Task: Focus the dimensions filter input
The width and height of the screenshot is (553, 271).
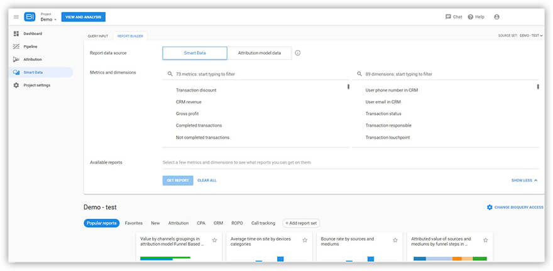Action: click(x=446, y=74)
